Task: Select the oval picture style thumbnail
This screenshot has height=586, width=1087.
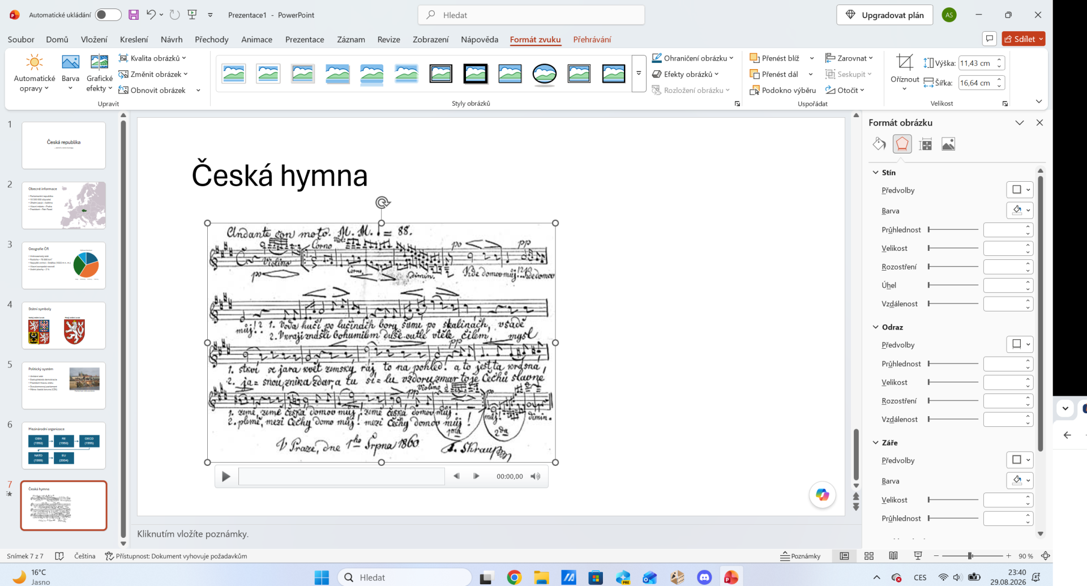Action: (x=545, y=74)
